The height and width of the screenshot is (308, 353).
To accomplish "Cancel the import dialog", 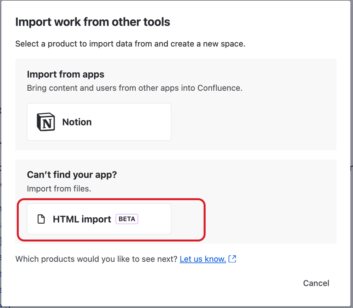I will pyautogui.click(x=316, y=283).
